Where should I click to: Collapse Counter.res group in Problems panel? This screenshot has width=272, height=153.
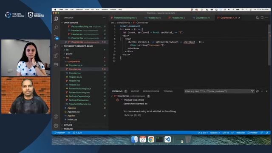(112, 96)
